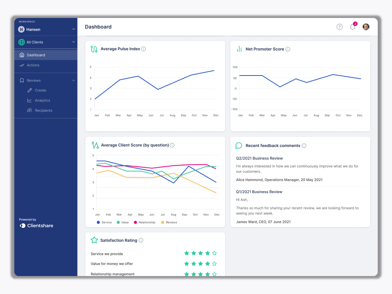The height and width of the screenshot is (294, 392).
Task: Click the Recent feedback comments speech bubble icon
Action: 239,145
